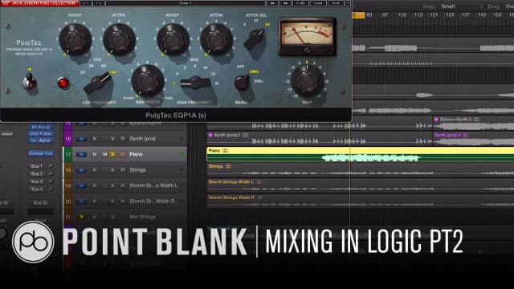Click the redo button in Waves toolbar
This screenshot has width=514, height=289.
click(99, 3)
